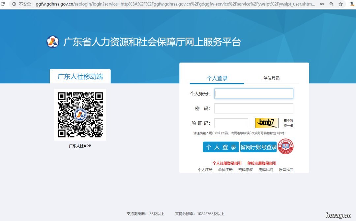Viewport: 356px width, 221px height.
Task: Open the 单位注册登录指引 guide link
Action: tap(261, 163)
